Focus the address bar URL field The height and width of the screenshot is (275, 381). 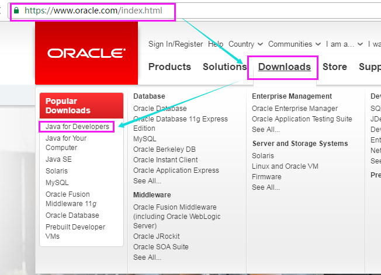(x=195, y=11)
